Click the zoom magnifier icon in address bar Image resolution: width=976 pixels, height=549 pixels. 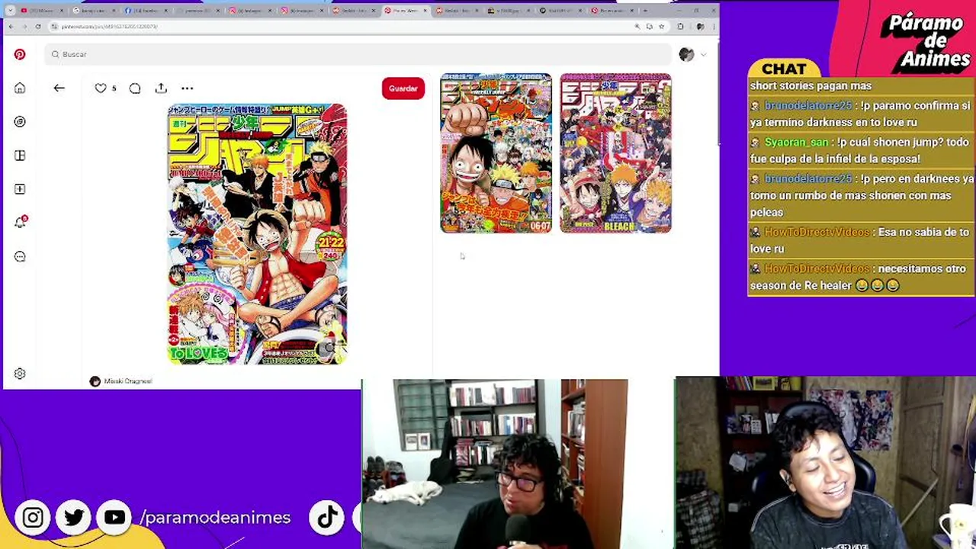coord(637,27)
